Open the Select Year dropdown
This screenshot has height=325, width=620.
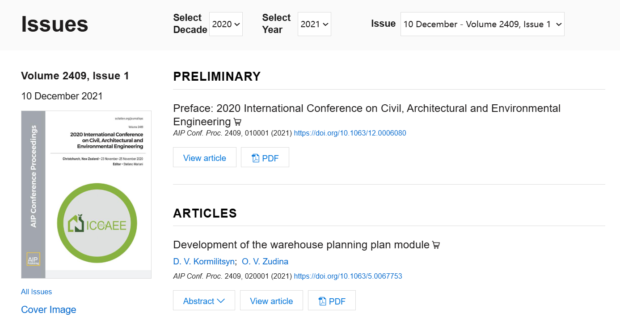pos(314,24)
